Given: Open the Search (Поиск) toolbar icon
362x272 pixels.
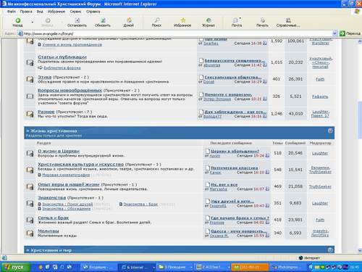Looking at the screenshot, I should [157, 20].
